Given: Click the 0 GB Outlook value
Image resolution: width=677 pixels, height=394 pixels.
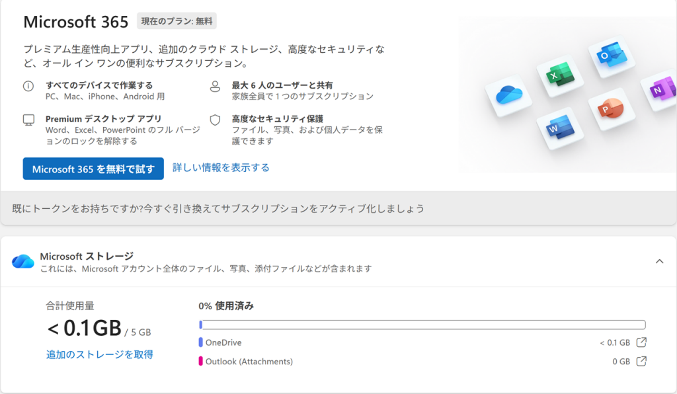Looking at the screenshot, I should 621,362.
